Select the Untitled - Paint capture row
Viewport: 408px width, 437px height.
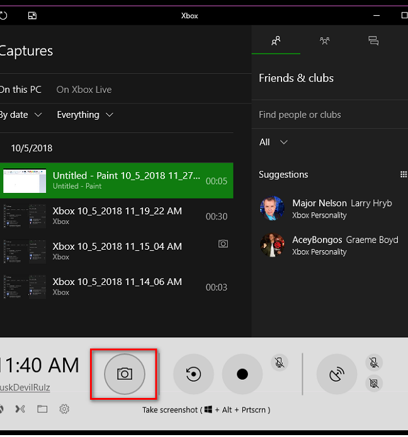116,180
